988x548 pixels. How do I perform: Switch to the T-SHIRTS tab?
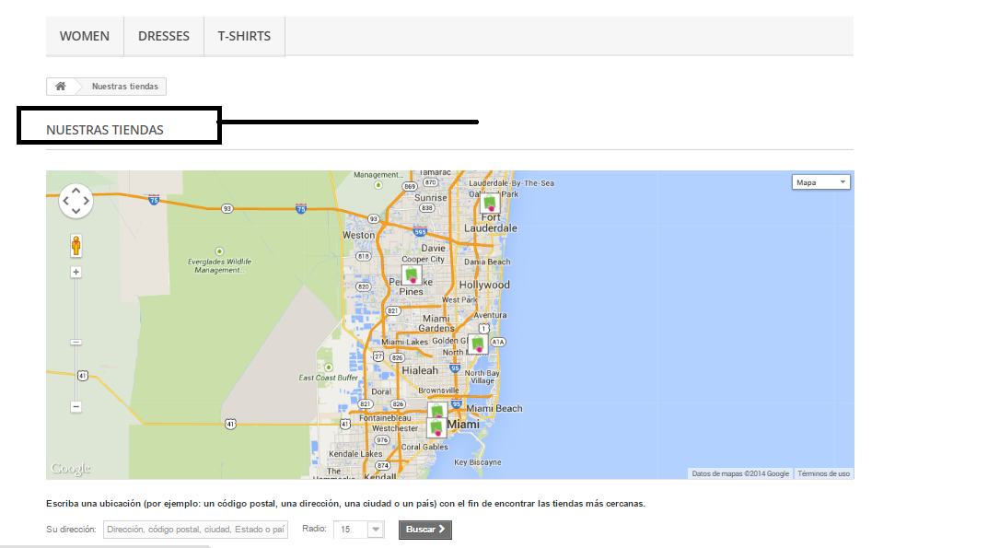(244, 37)
